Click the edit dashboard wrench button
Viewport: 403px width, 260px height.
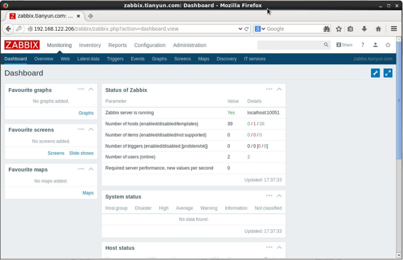click(375, 73)
